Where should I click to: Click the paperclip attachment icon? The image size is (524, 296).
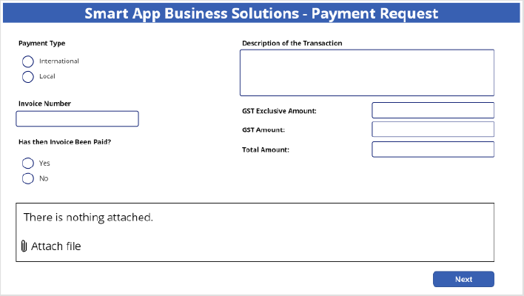click(24, 246)
